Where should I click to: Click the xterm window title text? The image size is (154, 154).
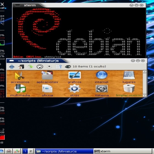(x=30, y=5)
